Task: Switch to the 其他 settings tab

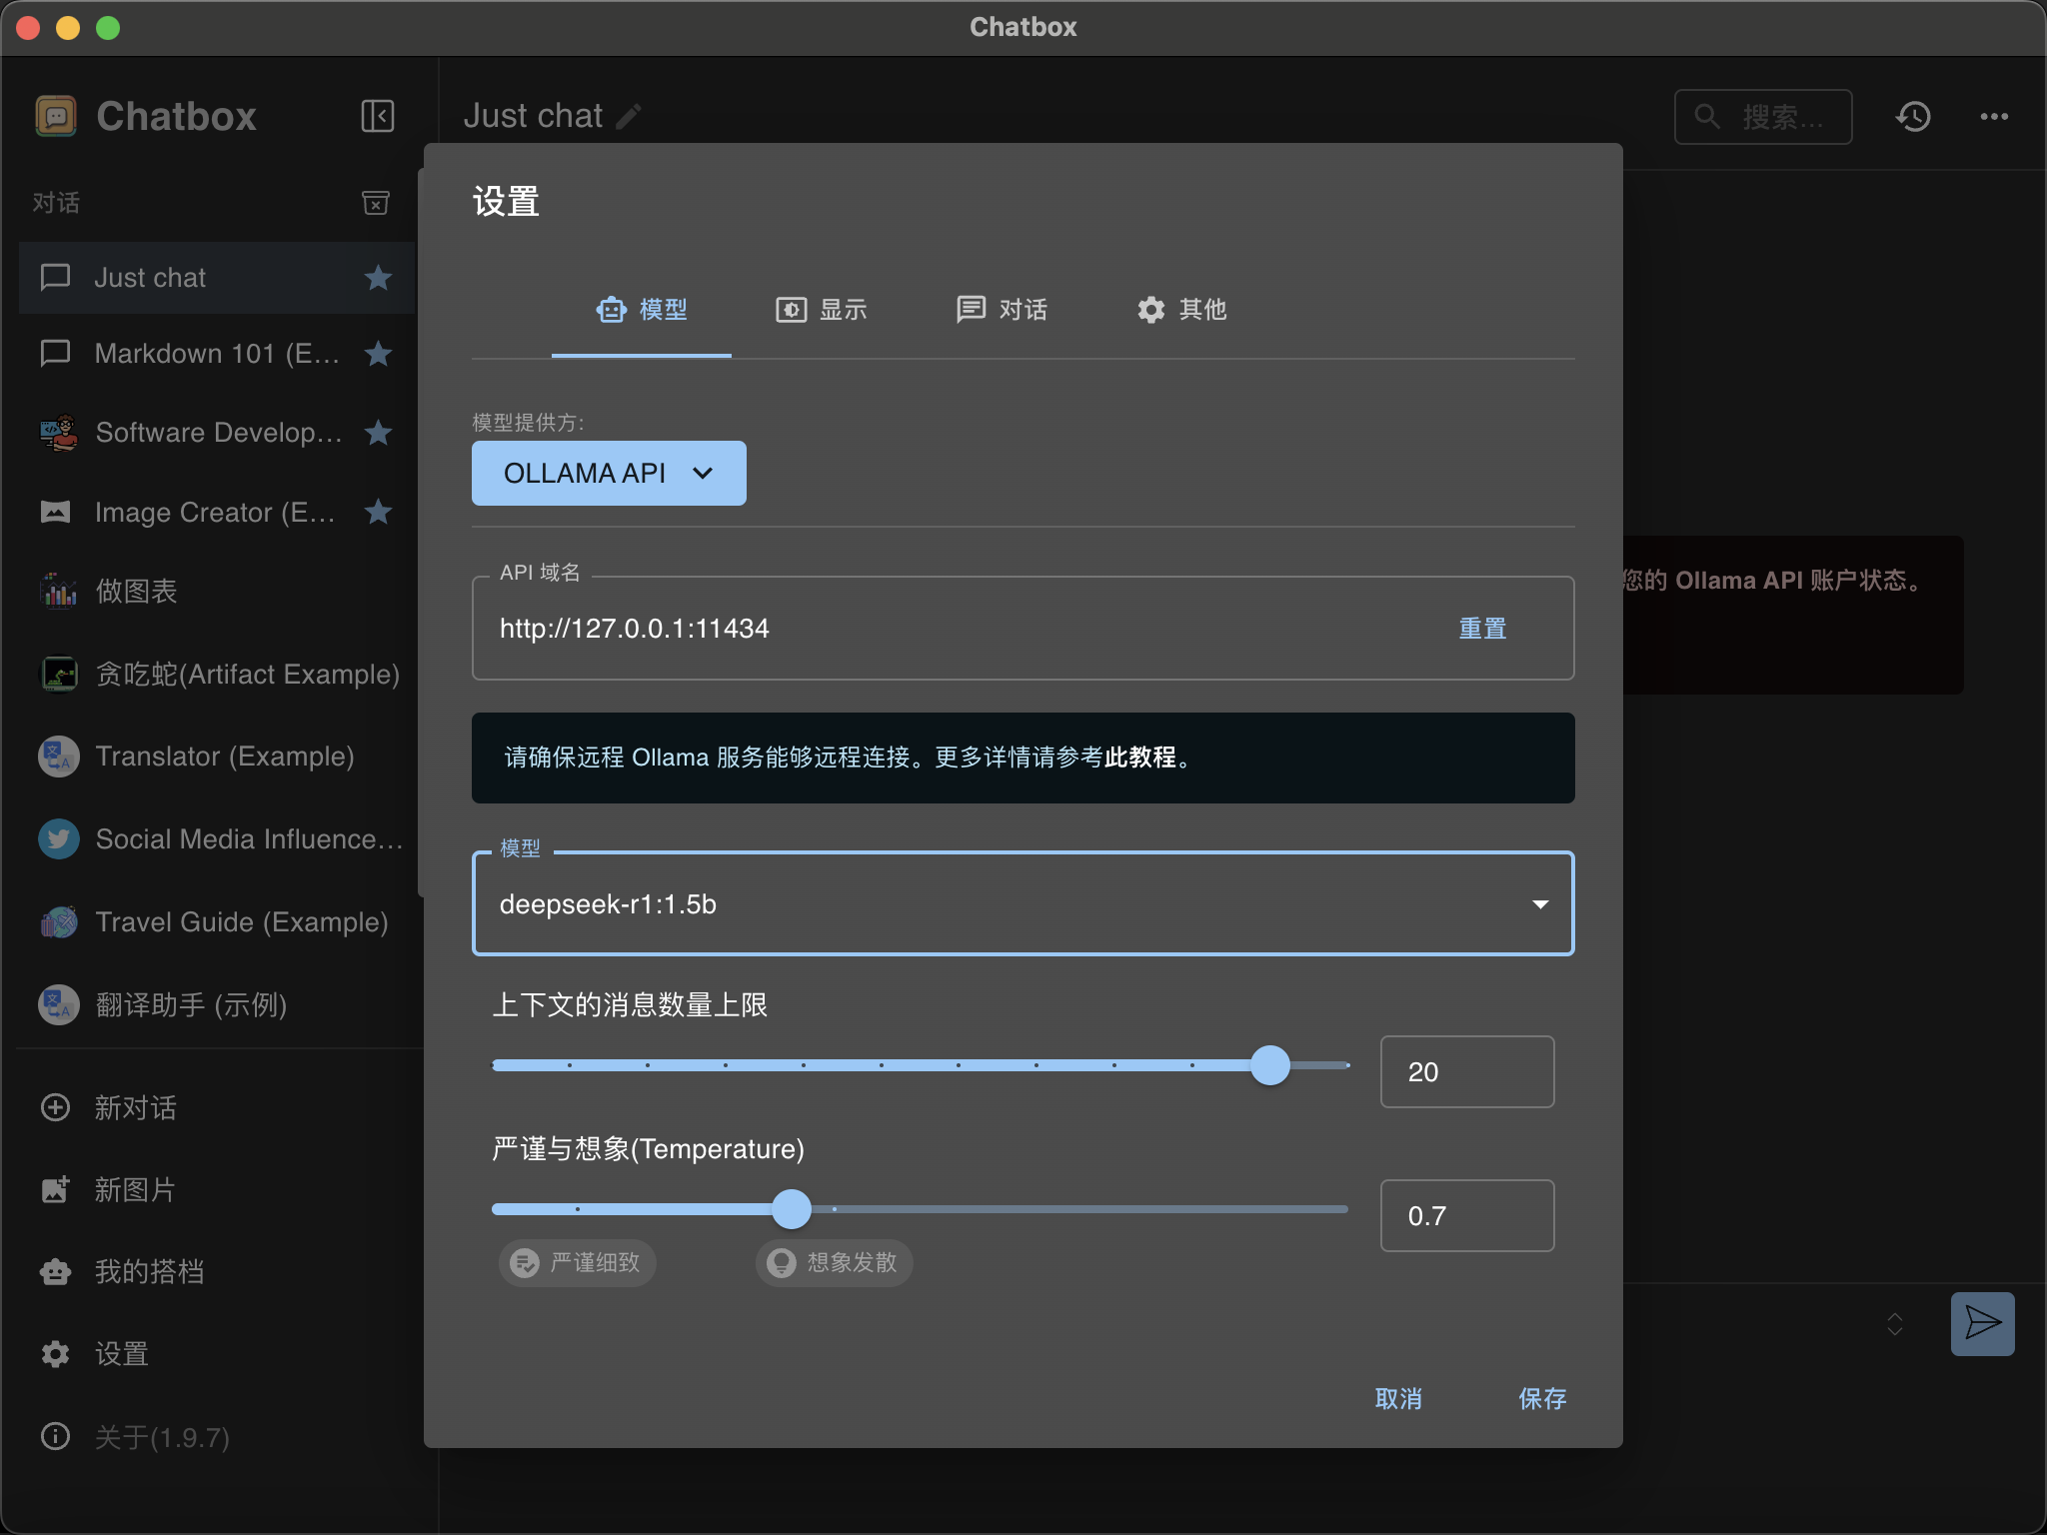Action: coord(1181,310)
